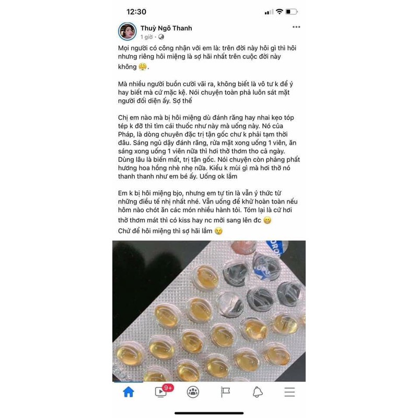The image size is (418, 418).
Task: Tap the 1 giờ post timestamp
Action: (x=147, y=37)
